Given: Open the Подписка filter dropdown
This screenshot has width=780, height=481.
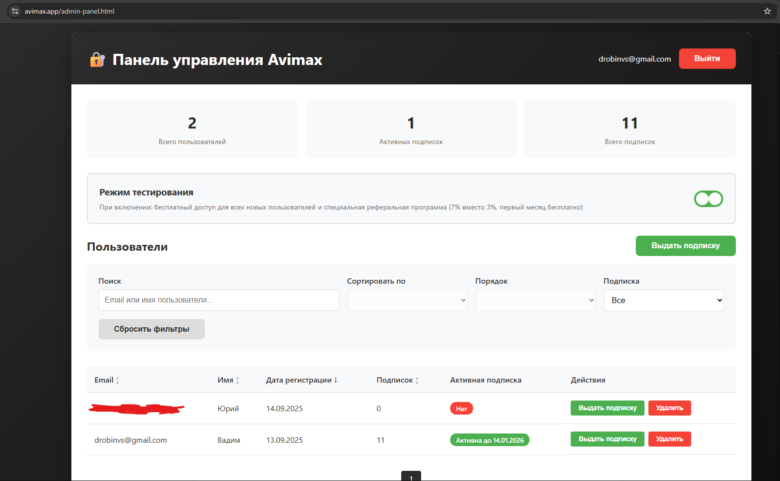Looking at the screenshot, I should (663, 300).
